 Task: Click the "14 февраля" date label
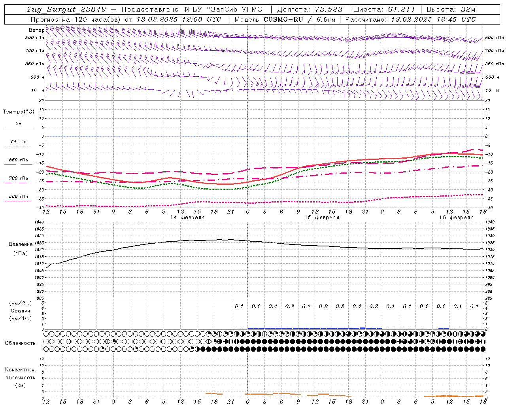click(187, 218)
